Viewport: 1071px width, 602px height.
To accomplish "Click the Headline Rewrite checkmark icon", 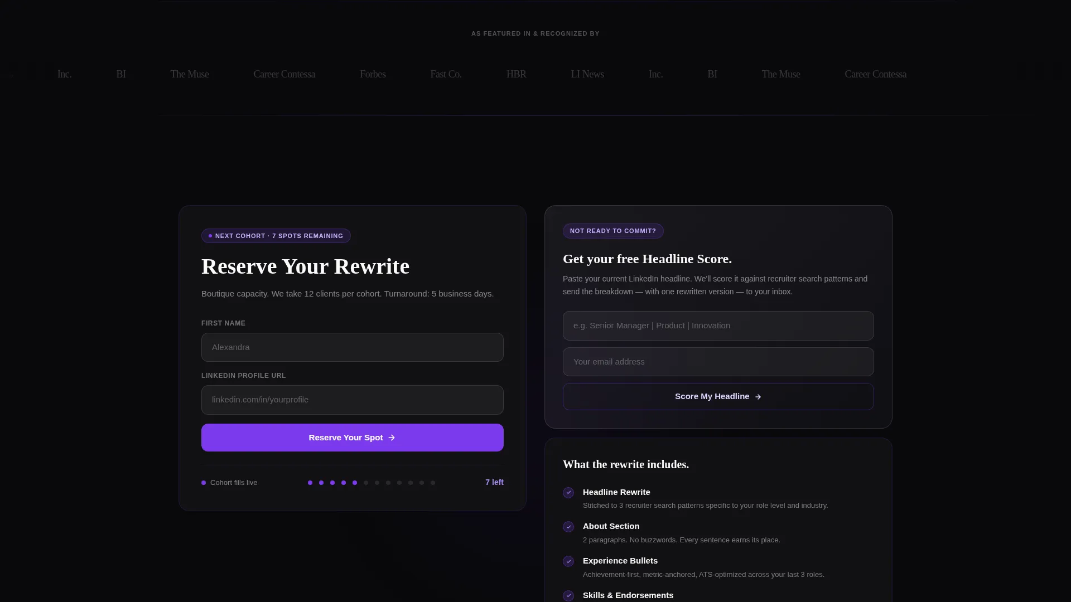I will pos(568,493).
